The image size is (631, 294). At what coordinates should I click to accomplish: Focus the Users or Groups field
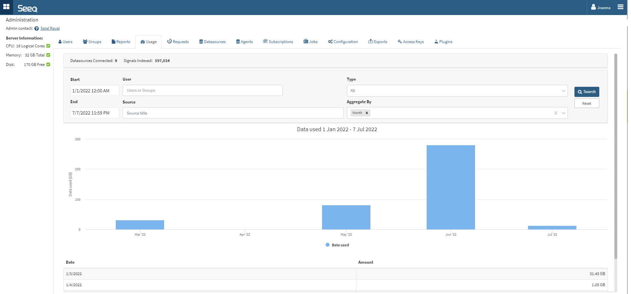pyautogui.click(x=202, y=90)
